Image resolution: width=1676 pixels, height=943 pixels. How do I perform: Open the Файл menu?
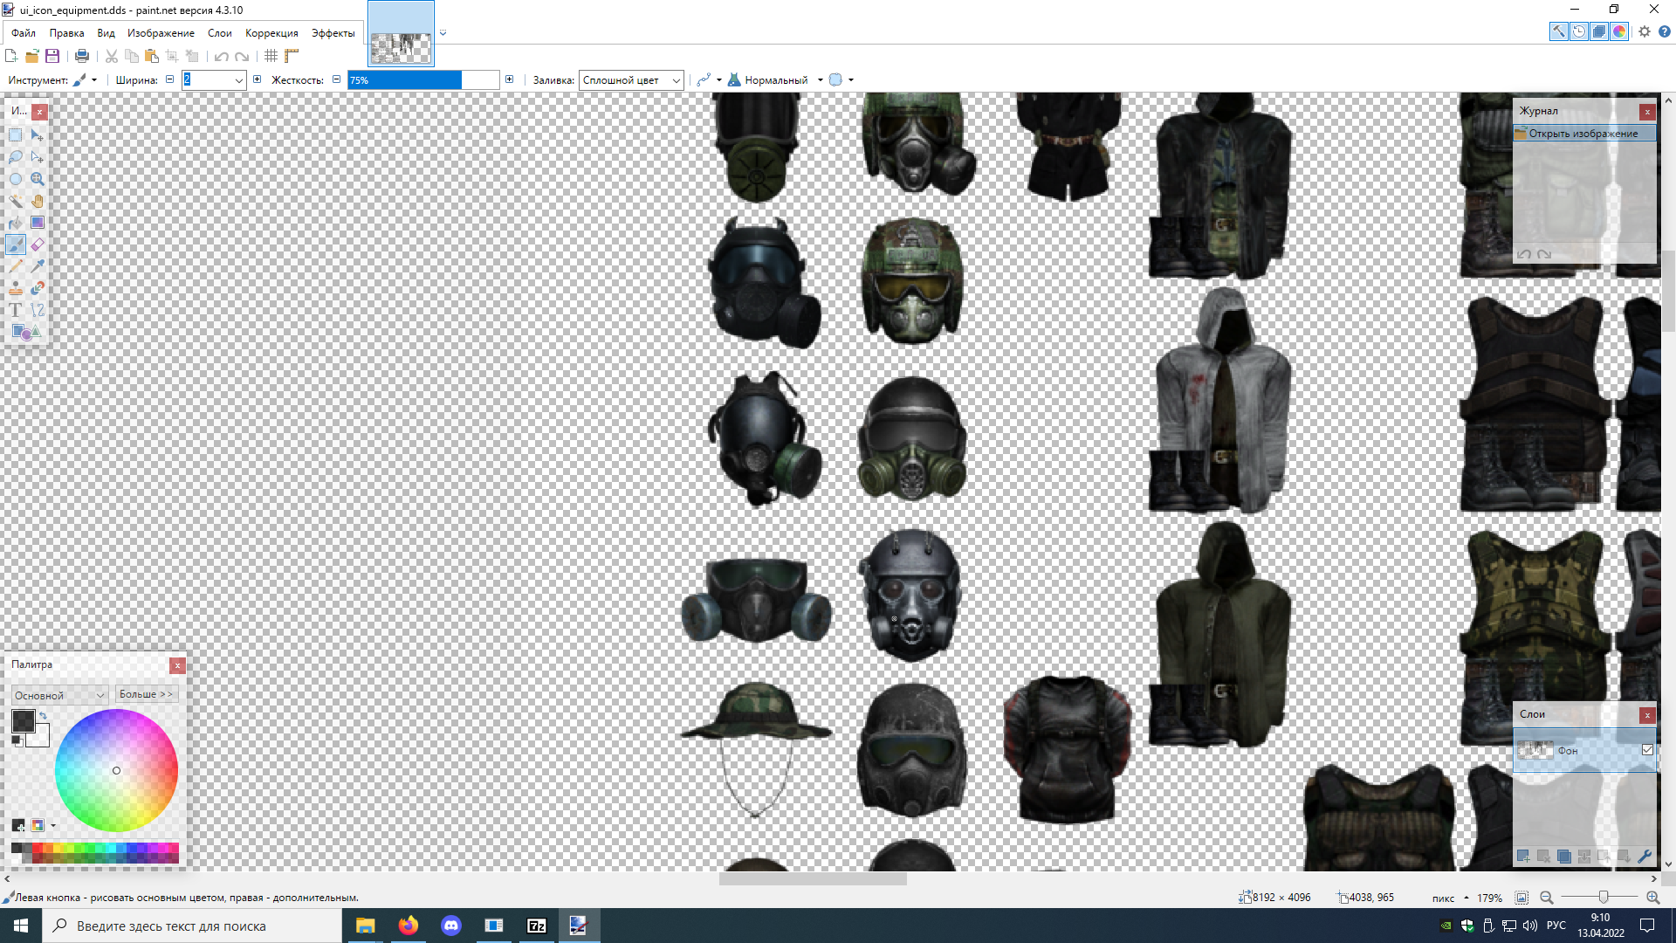24,33
